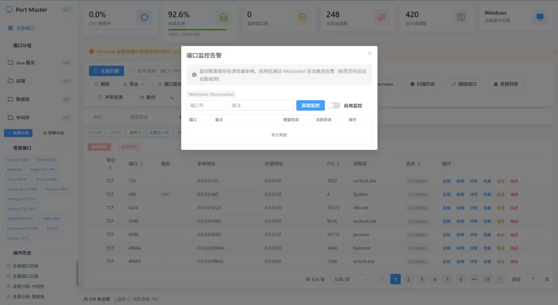The image size is (558, 305).
Task: Open 网络接口 panel
Action: coord(464,84)
